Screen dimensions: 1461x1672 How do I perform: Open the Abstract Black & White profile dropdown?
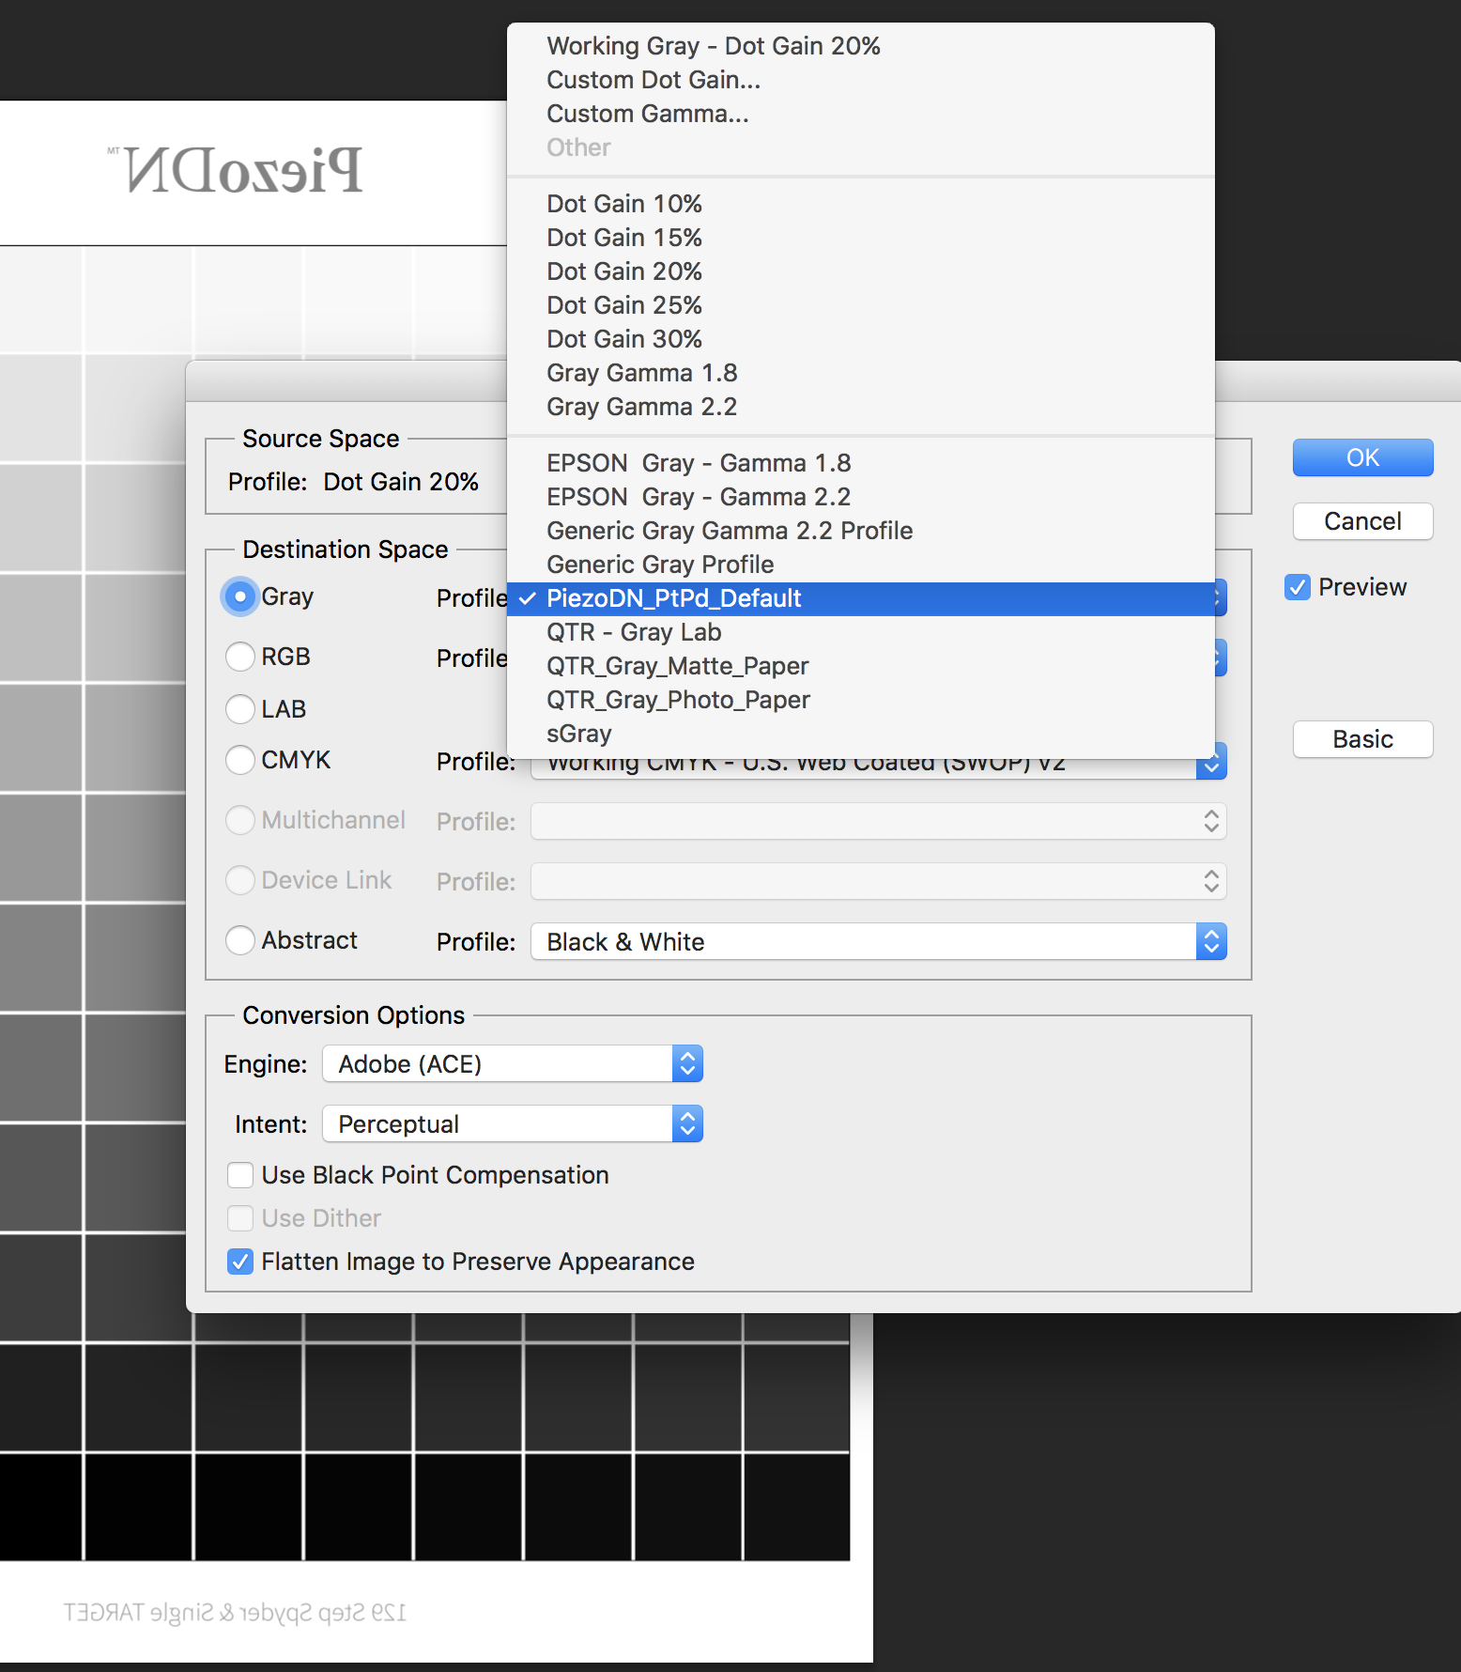tap(878, 942)
